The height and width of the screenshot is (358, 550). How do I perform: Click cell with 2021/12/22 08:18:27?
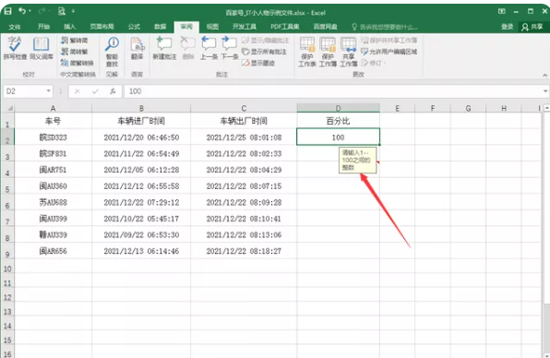[244, 251]
